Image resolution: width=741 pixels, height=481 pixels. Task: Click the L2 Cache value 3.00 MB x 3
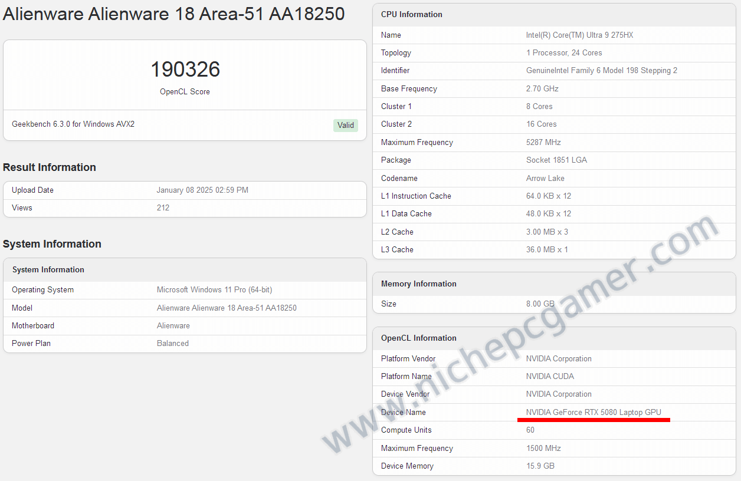coord(547,232)
